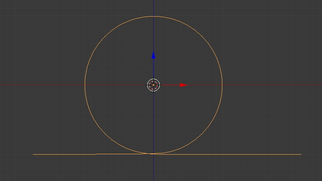
Task: Click the 3D cursor at the origin
Action: (x=153, y=85)
